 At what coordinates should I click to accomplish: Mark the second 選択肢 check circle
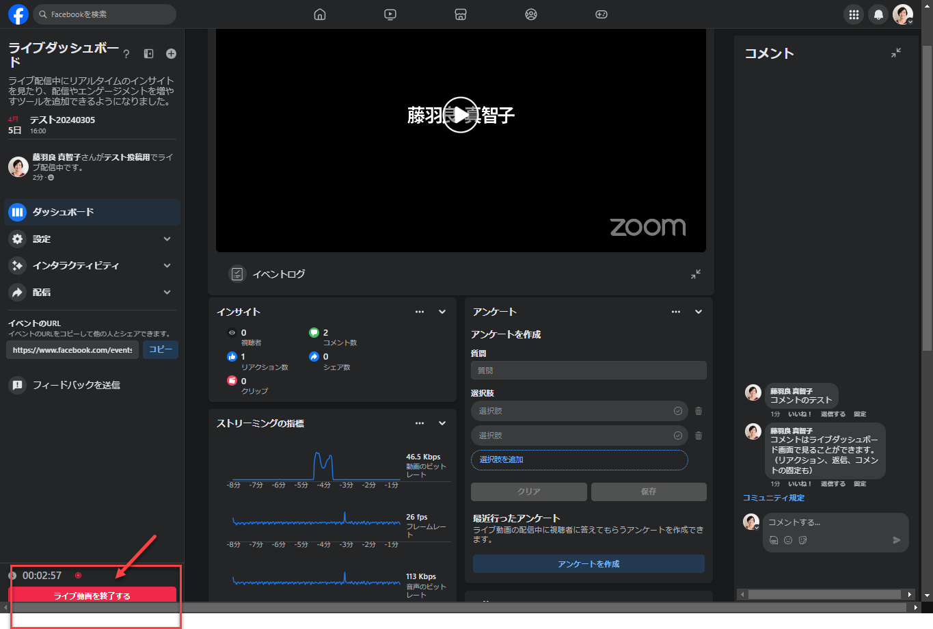678,436
